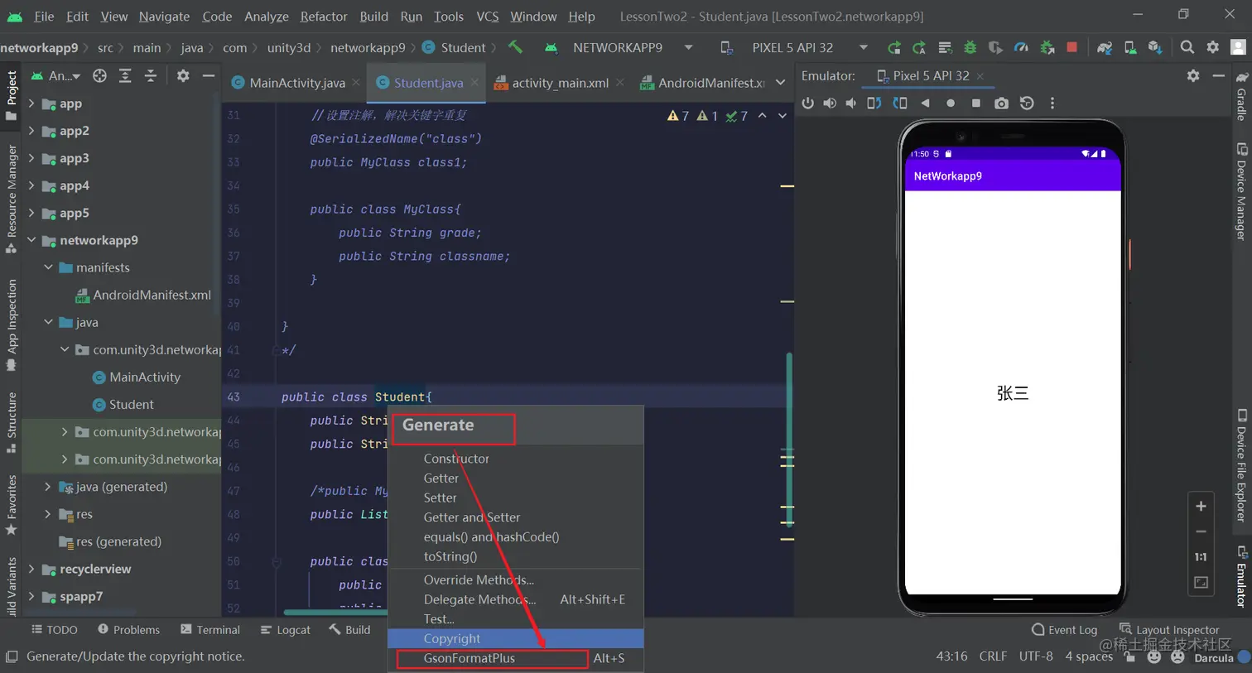Run app with green Run icon
The height and width of the screenshot is (673, 1252).
click(893, 48)
